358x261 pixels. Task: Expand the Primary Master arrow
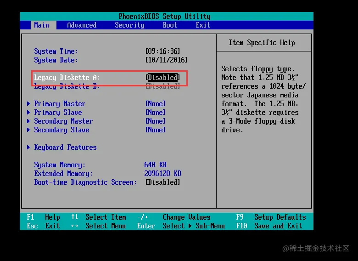[28, 103]
